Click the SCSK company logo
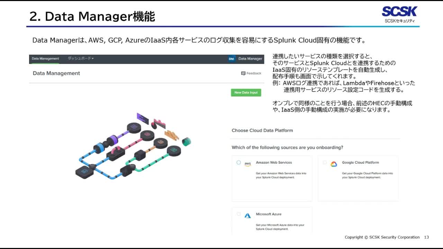Image resolution: width=443 pixels, height=249 pixels. [399, 14]
